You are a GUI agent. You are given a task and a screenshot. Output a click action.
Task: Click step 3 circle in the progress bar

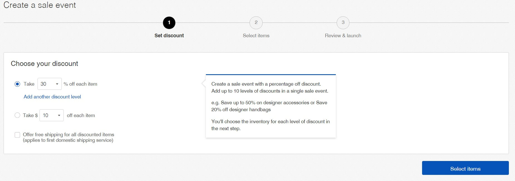pyautogui.click(x=343, y=23)
